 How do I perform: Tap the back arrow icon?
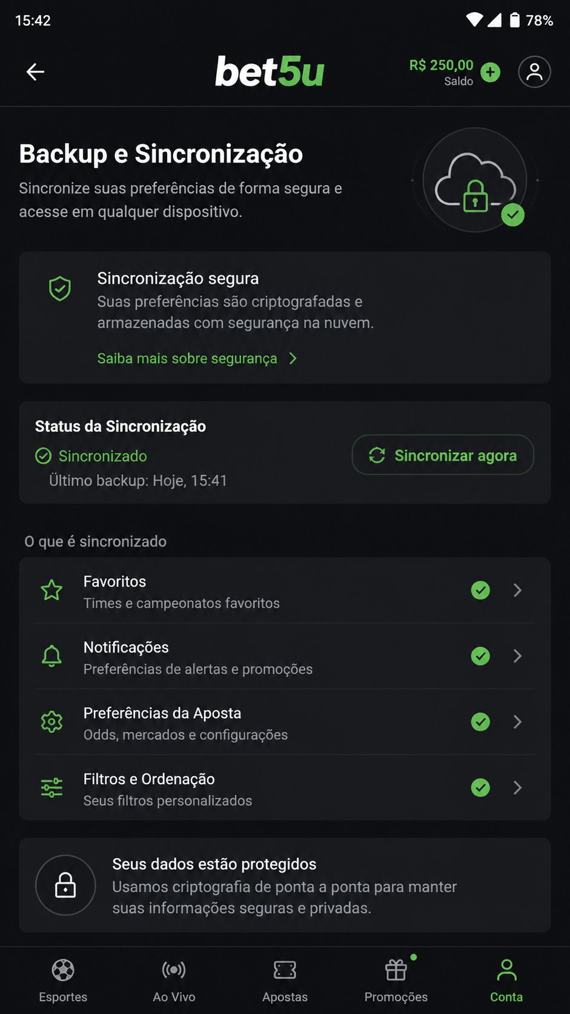(x=35, y=72)
